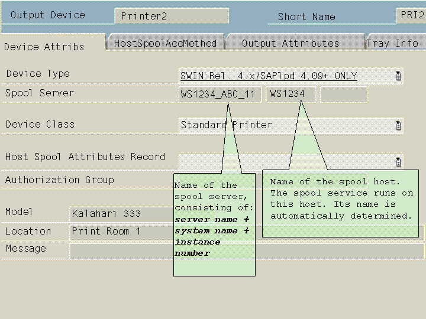This screenshot has height=319, width=426.
Task: Click the Short Name field showing PRI2
Action: click(412, 15)
